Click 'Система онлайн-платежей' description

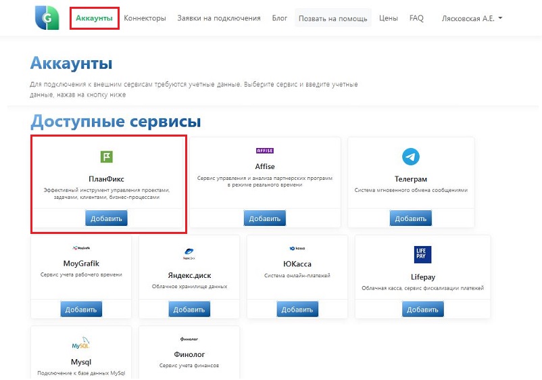297,276
